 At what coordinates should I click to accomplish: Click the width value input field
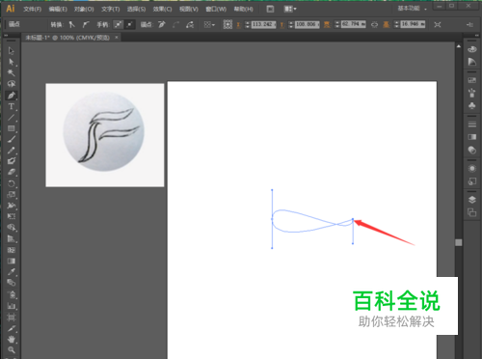coord(354,24)
